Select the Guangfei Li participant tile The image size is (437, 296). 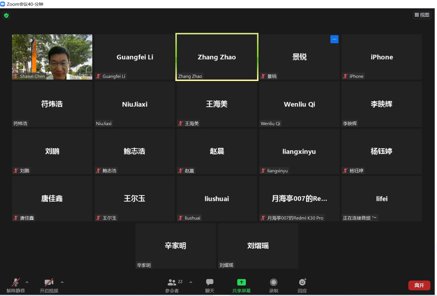pyautogui.click(x=135, y=57)
